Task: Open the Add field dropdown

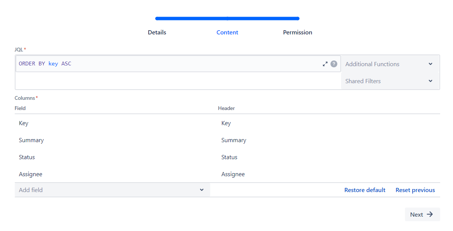Action: (x=112, y=190)
